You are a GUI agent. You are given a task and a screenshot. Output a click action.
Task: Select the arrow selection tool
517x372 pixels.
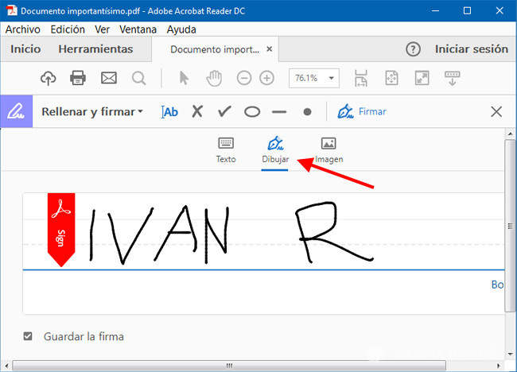pos(184,79)
